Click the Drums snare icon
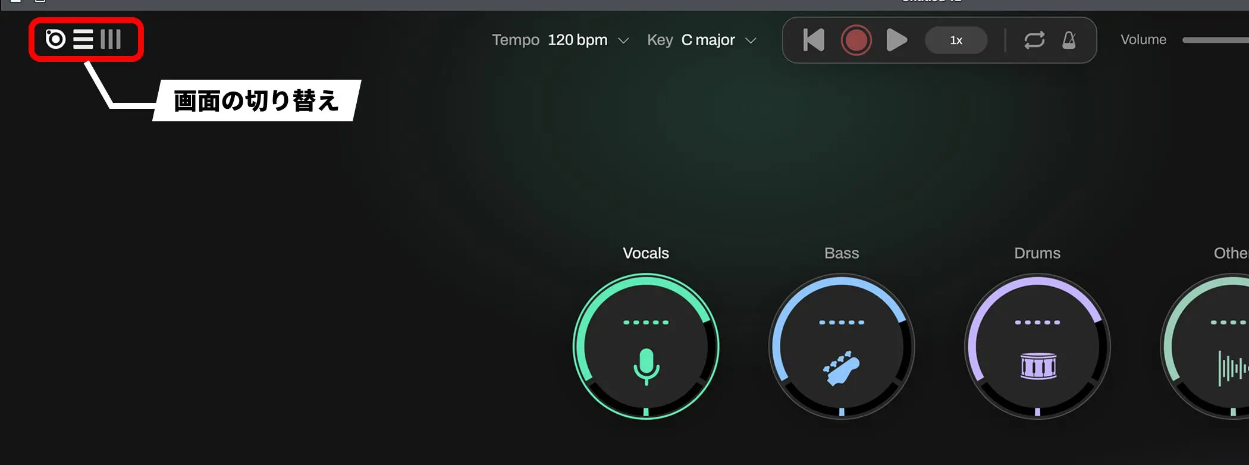Image resolution: width=1249 pixels, height=465 pixels. click(x=1038, y=366)
